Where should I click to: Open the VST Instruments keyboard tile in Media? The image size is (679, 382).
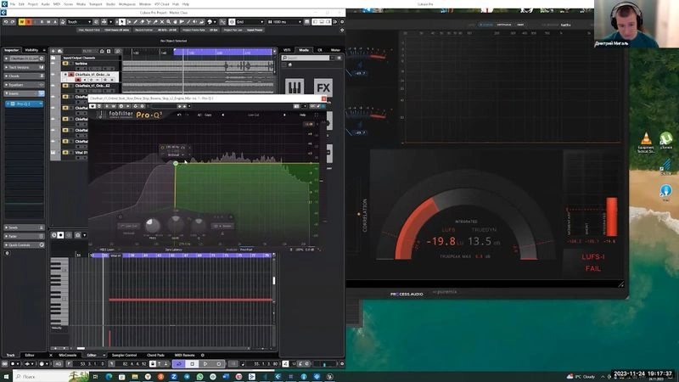tap(295, 88)
